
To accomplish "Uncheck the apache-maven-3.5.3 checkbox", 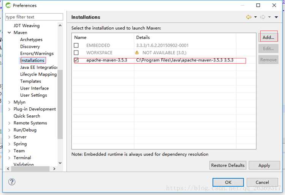I will click(x=76, y=60).
